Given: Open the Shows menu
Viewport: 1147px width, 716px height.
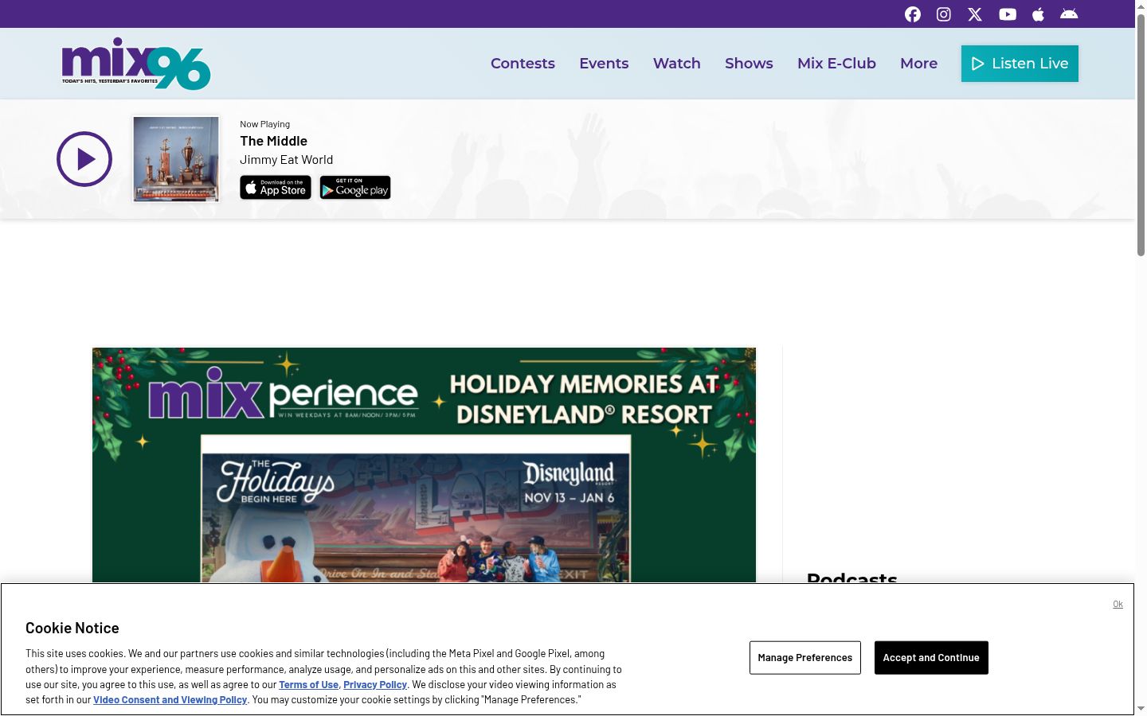Looking at the screenshot, I should pyautogui.click(x=749, y=64).
